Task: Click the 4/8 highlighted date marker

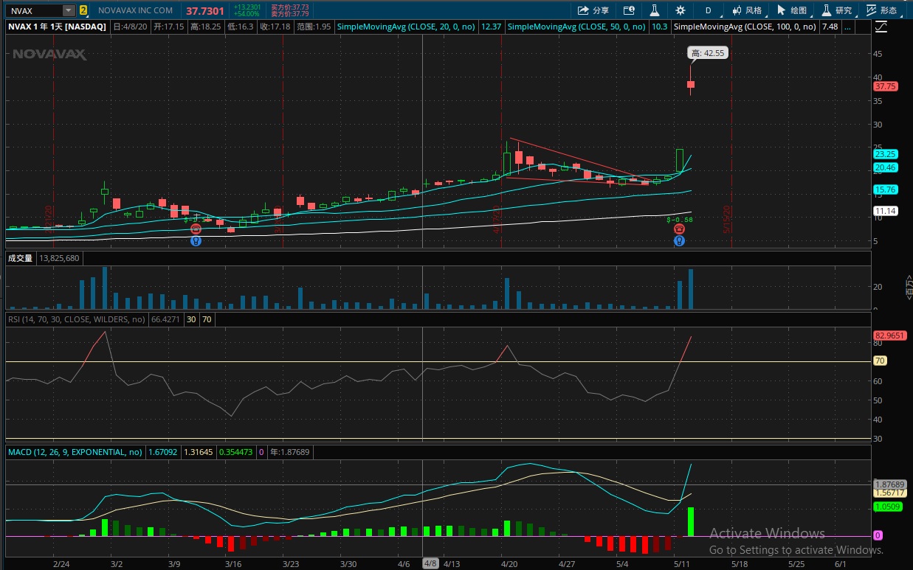Action: coord(430,563)
